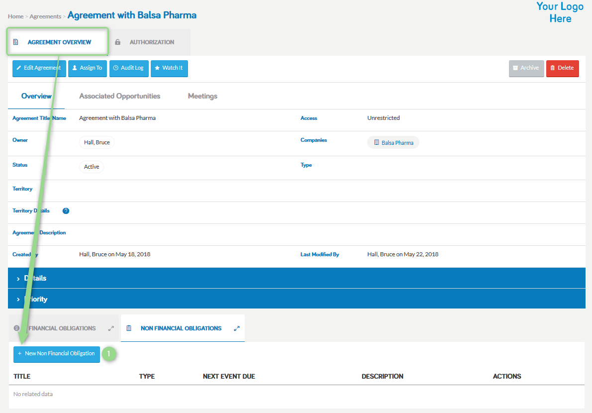Click the building icon in Balsa Pharma chip
The width and height of the screenshot is (592, 413).
(x=377, y=142)
